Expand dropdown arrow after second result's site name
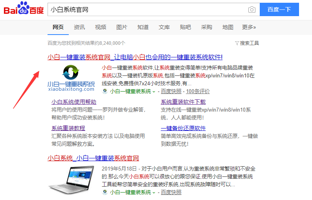The width and height of the screenshot is (312, 200). pyautogui.click(x=154, y=193)
